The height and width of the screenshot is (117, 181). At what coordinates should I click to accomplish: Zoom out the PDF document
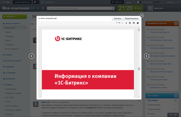click(x=130, y=23)
